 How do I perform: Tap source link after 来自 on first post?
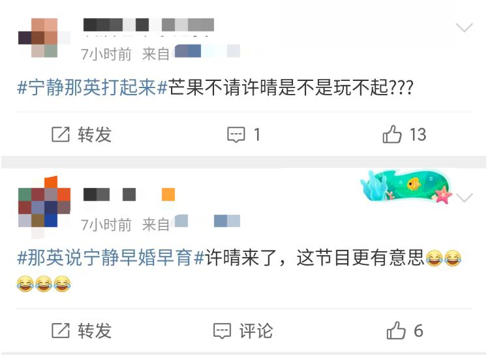208,51
